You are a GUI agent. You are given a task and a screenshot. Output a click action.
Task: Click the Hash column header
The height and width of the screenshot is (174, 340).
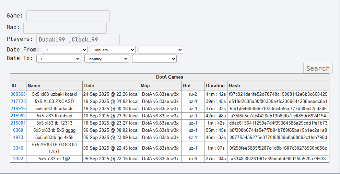tap(278, 86)
